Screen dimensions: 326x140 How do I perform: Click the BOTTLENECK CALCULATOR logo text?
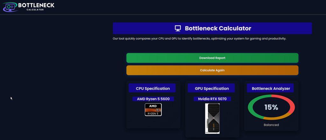pos(36,6)
